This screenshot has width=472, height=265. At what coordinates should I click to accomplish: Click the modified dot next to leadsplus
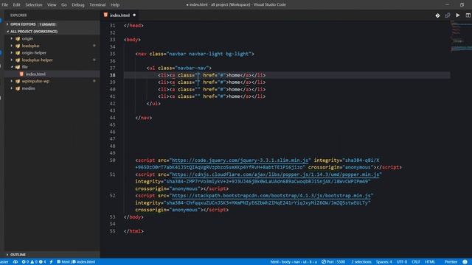point(94,46)
